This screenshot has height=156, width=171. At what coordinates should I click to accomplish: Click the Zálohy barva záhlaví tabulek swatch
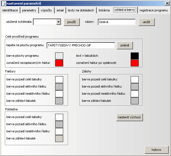click(x=135, y=101)
